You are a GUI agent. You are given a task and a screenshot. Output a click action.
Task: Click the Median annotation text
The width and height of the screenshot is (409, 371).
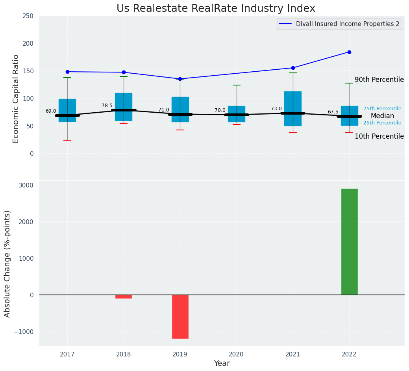point(382,116)
